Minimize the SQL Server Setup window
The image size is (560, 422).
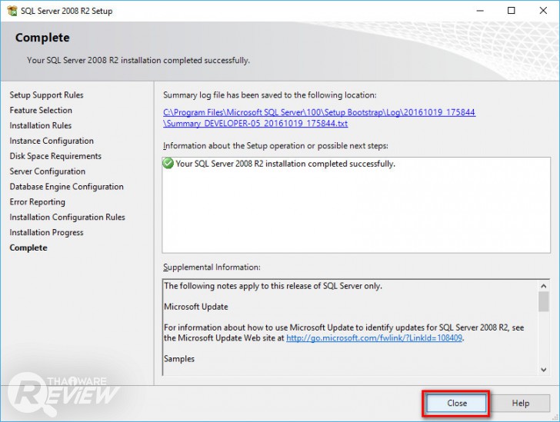480,11
